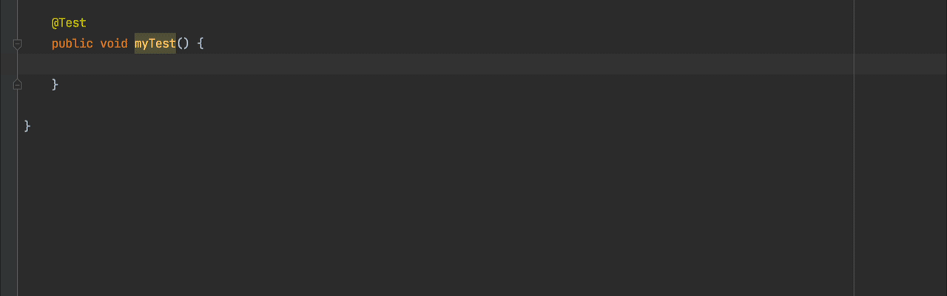Click right after the opening brace of myTest
This screenshot has width=947, height=296.
(206, 44)
